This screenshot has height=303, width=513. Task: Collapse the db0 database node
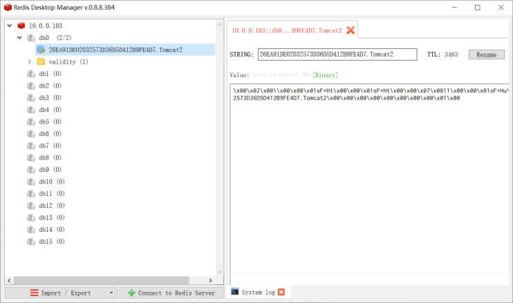point(19,37)
